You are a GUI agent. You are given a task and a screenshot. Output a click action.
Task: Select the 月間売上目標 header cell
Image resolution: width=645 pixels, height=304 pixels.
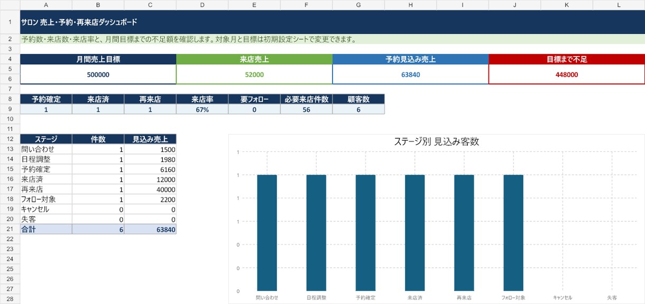coord(98,60)
